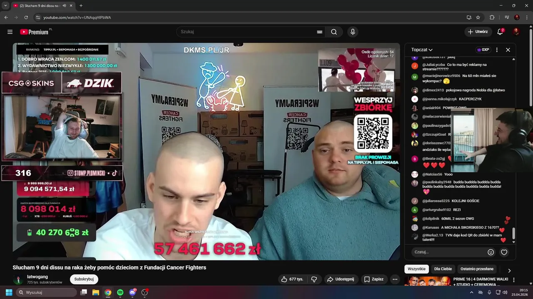Open File Explorer from the taskbar
Viewport: 533px width, 299px height.
95,292
